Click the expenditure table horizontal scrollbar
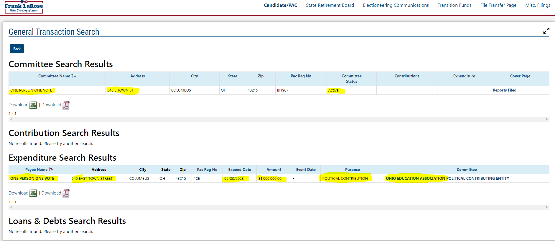This screenshot has width=555, height=241. (x=279, y=207)
